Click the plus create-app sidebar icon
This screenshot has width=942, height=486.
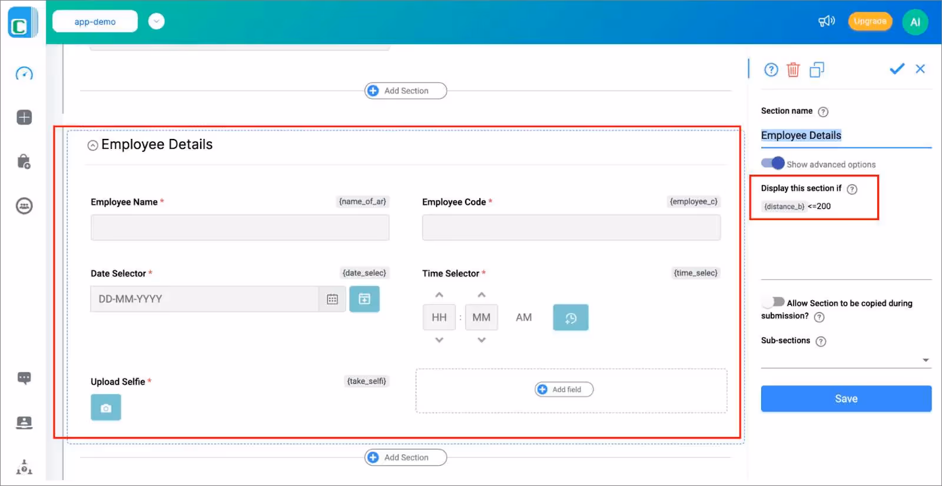tap(24, 117)
